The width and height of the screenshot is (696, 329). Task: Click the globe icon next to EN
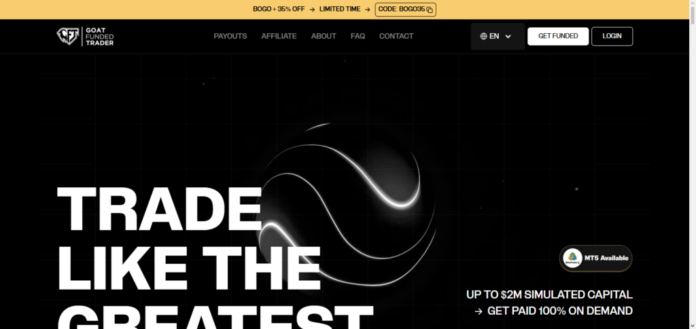click(x=483, y=37)
